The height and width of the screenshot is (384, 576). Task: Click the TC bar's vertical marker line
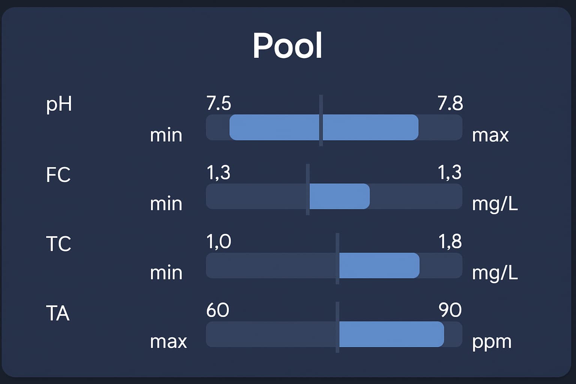(x=337, y=258)
